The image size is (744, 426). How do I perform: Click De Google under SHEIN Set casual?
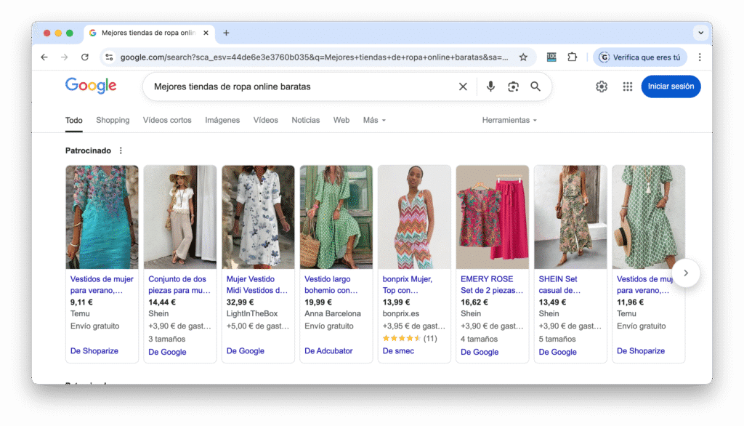tap(557, 352)
